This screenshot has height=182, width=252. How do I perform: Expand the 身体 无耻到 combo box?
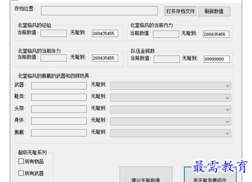point(171,121)
